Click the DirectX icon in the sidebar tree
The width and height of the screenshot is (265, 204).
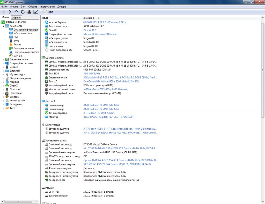pyautogui.click(x=7, y=86)
